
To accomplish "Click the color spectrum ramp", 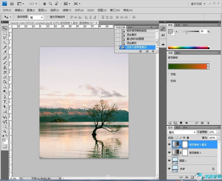I will click(189, 47).
